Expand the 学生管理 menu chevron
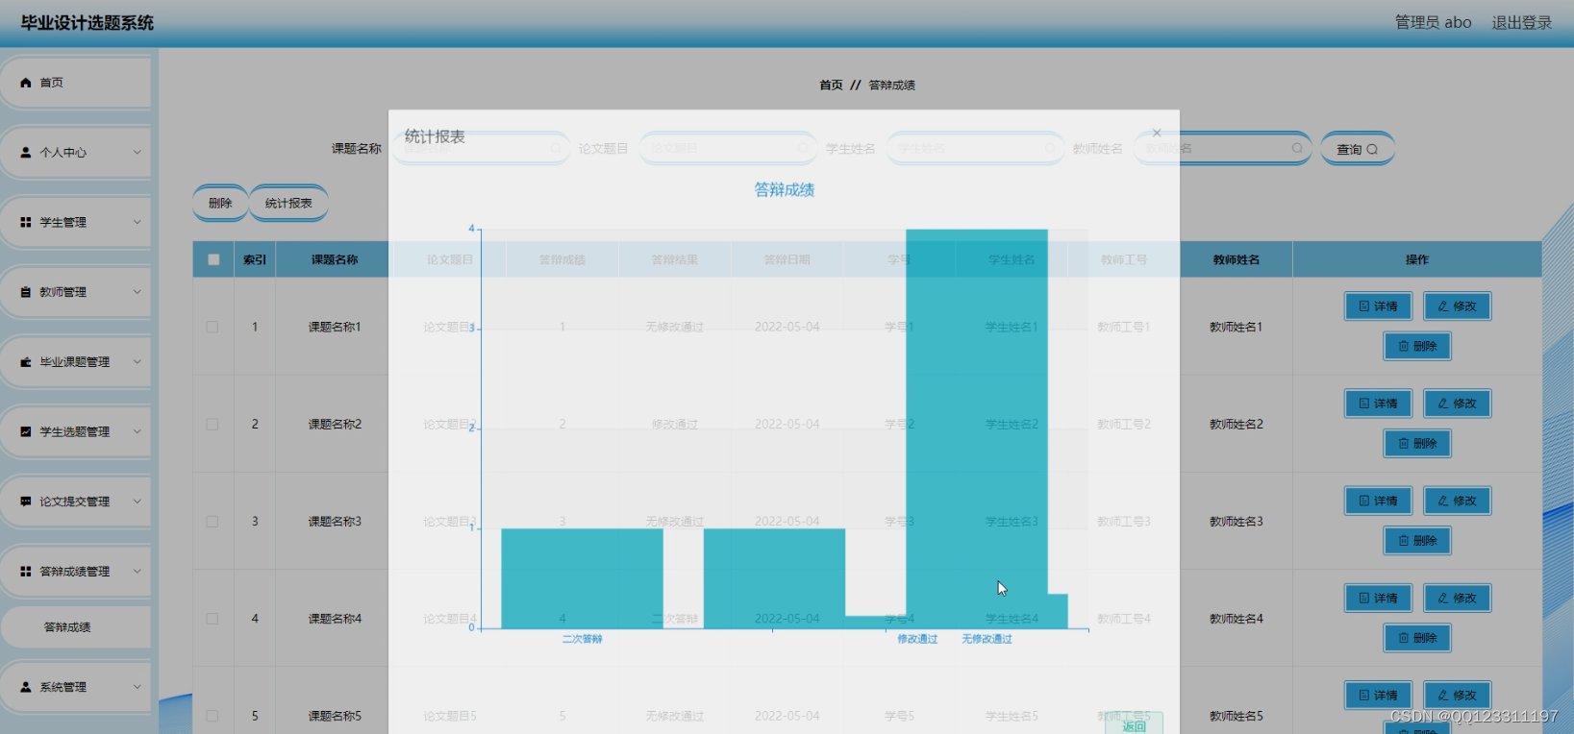The width and height of the screenshot is (1574, 734). click(137, 222)
